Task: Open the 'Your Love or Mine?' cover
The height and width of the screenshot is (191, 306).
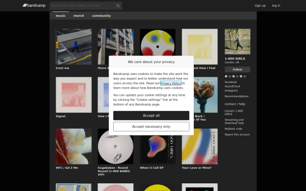Action: pyautogui.click(x=200, y=146)
